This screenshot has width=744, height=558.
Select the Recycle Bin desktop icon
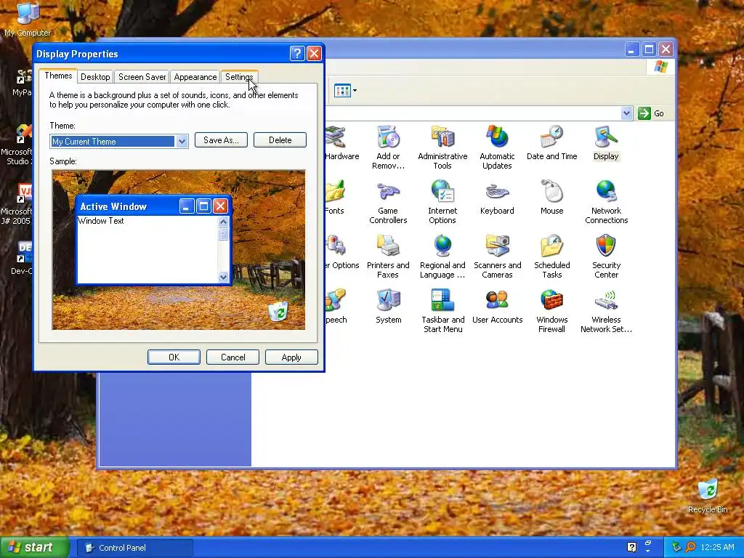coord(708,496)
